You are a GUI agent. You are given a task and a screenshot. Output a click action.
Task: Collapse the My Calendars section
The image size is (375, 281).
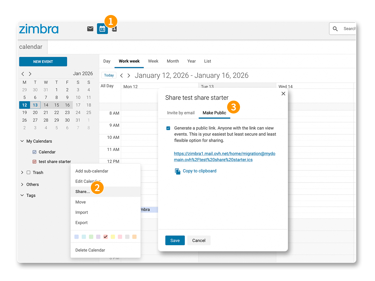[22, 141]
